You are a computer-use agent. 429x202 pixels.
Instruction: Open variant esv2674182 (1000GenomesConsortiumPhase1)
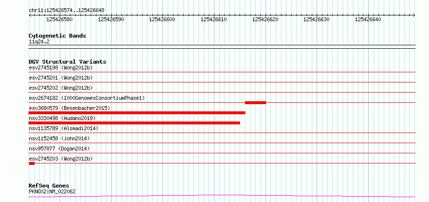pos(87,98)
